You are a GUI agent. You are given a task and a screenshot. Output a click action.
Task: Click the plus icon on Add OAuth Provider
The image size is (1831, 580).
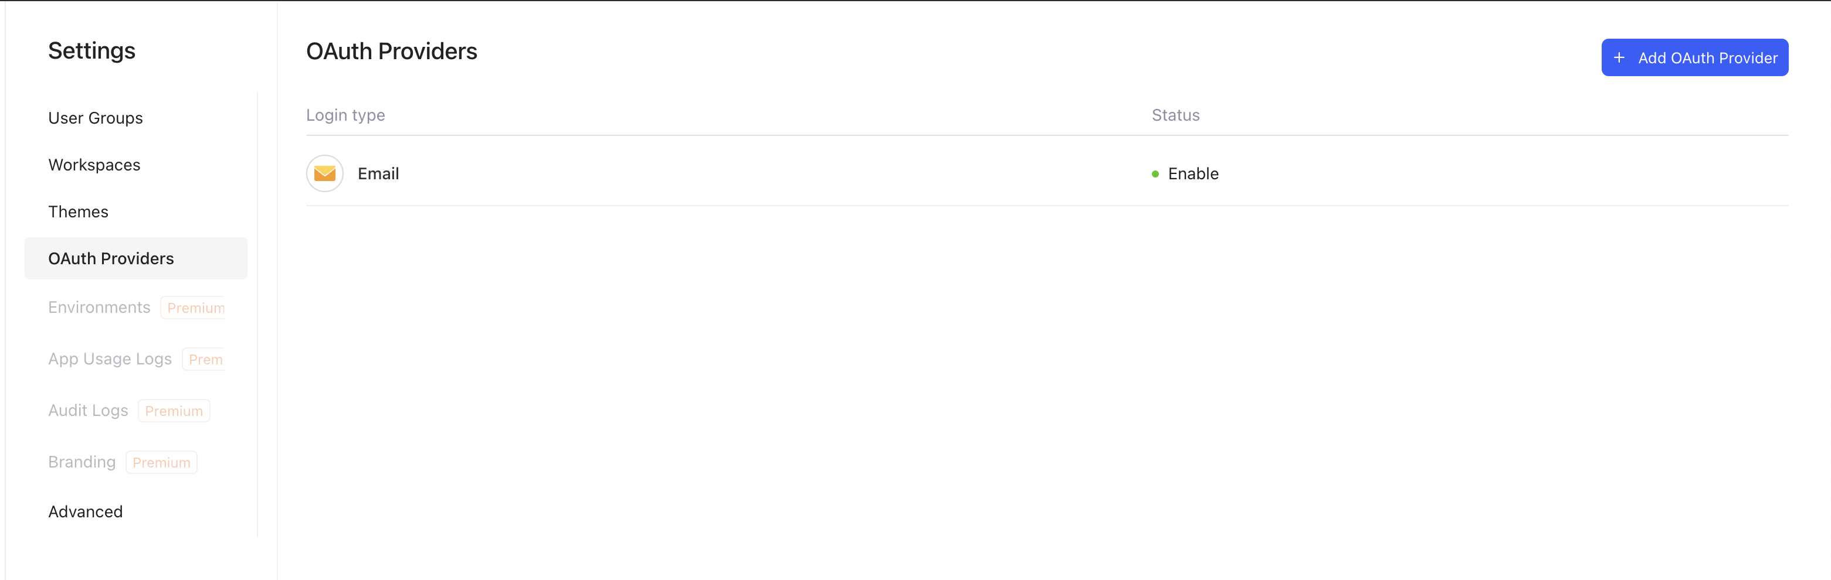pos(1619,57)
